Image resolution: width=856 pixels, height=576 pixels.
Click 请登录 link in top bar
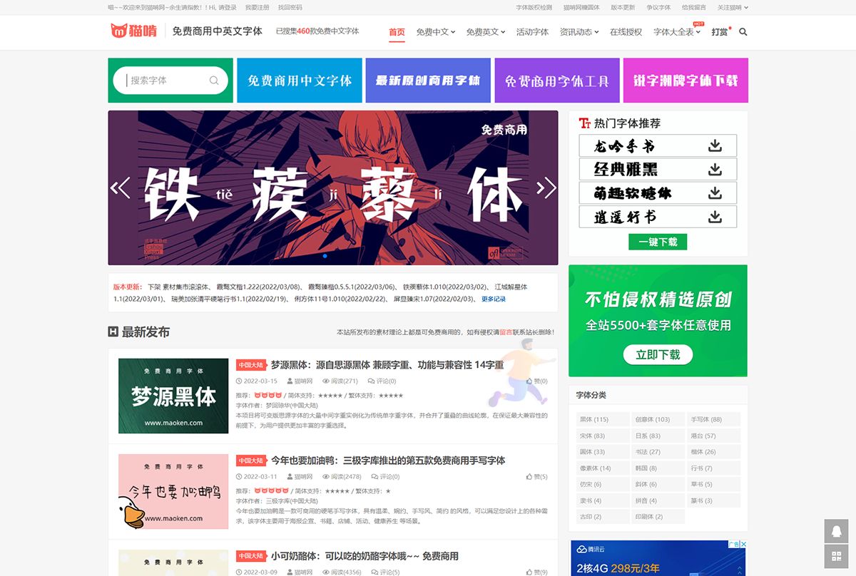[x=227, y=8]
